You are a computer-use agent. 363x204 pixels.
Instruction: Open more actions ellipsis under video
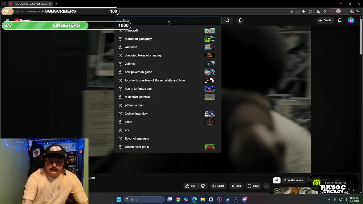[x=267, y=186]
